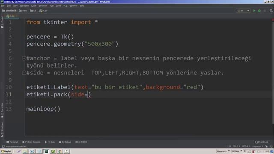The image size is (274, 154).
Task: Open the Run tool window
Action: (x=50, y=142)
